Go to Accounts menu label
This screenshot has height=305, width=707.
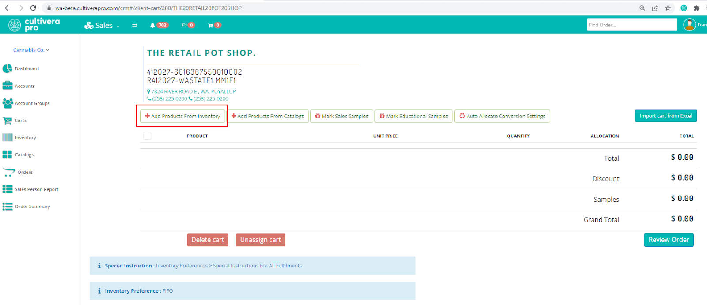pos(25,86)
